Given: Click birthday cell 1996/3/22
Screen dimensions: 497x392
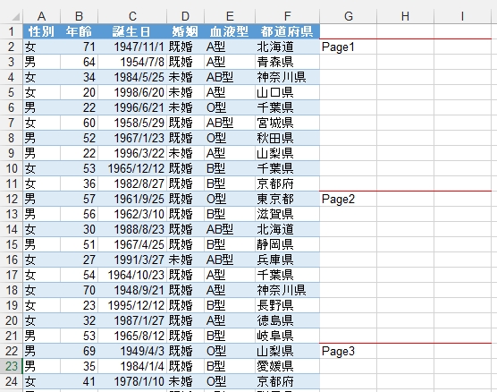Looking at the screenshot, I should coord(132,153).
